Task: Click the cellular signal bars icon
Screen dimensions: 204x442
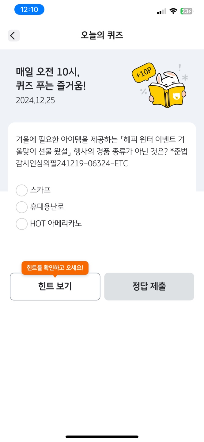Action: click(161, 12)
